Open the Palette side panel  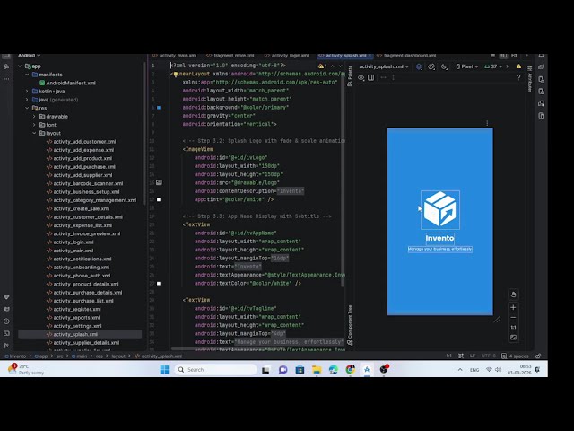point(350,75)
